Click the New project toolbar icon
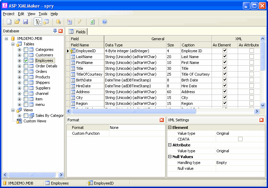The image size is (268, 188). tap(9, 22)
